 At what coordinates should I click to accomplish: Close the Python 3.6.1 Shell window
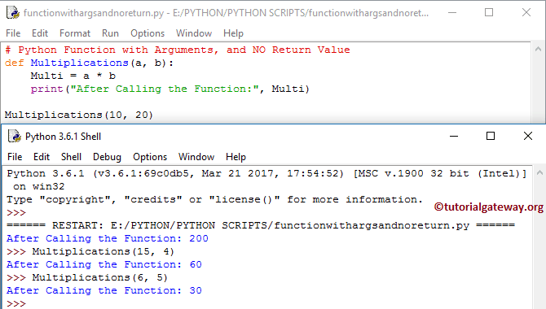click(528, 137)
